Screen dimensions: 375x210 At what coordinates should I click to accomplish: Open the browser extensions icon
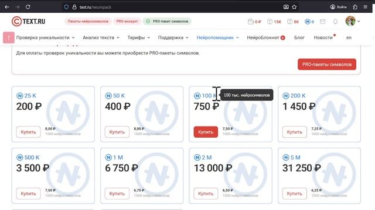pyautogui.click(x=355, y=7)
